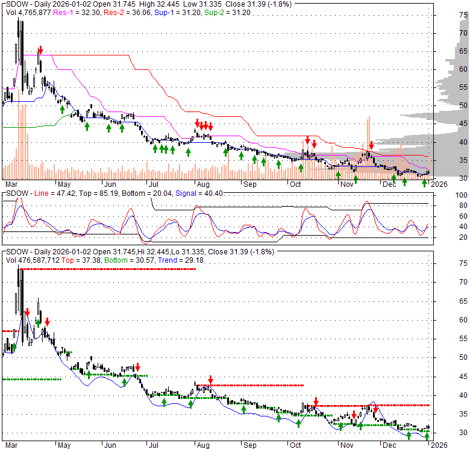Click the 60 price label on bottom chart
This screenshot has height=449, width=470.
463,320
